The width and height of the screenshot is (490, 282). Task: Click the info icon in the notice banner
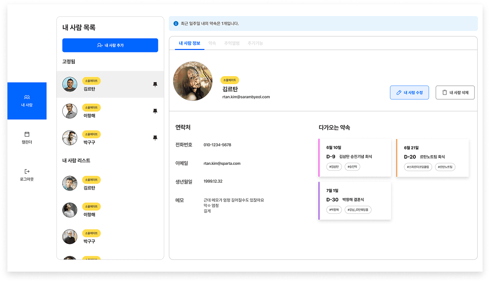(176, 23)
